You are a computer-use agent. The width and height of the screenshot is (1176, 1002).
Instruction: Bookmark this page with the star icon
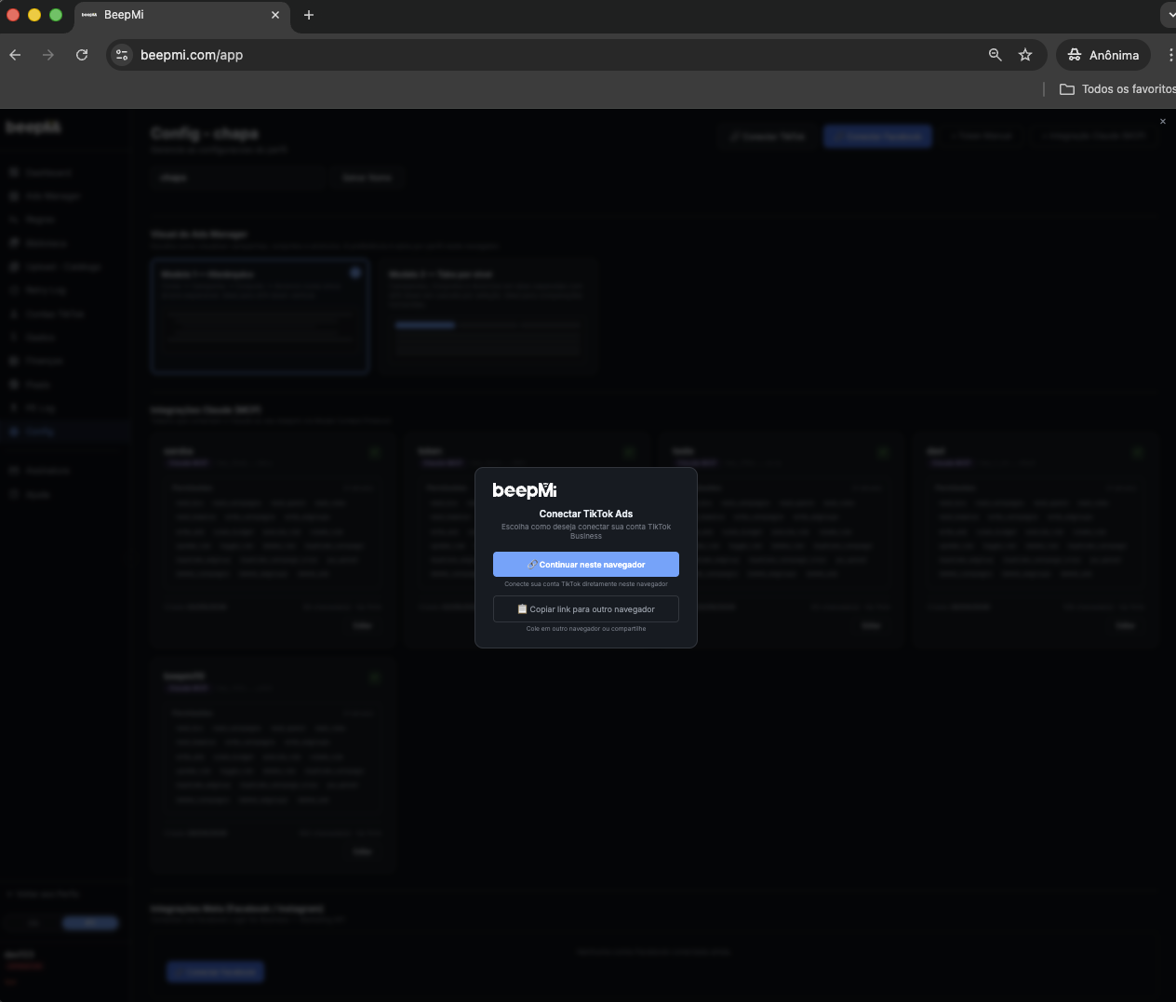[x=1025, y=55]
